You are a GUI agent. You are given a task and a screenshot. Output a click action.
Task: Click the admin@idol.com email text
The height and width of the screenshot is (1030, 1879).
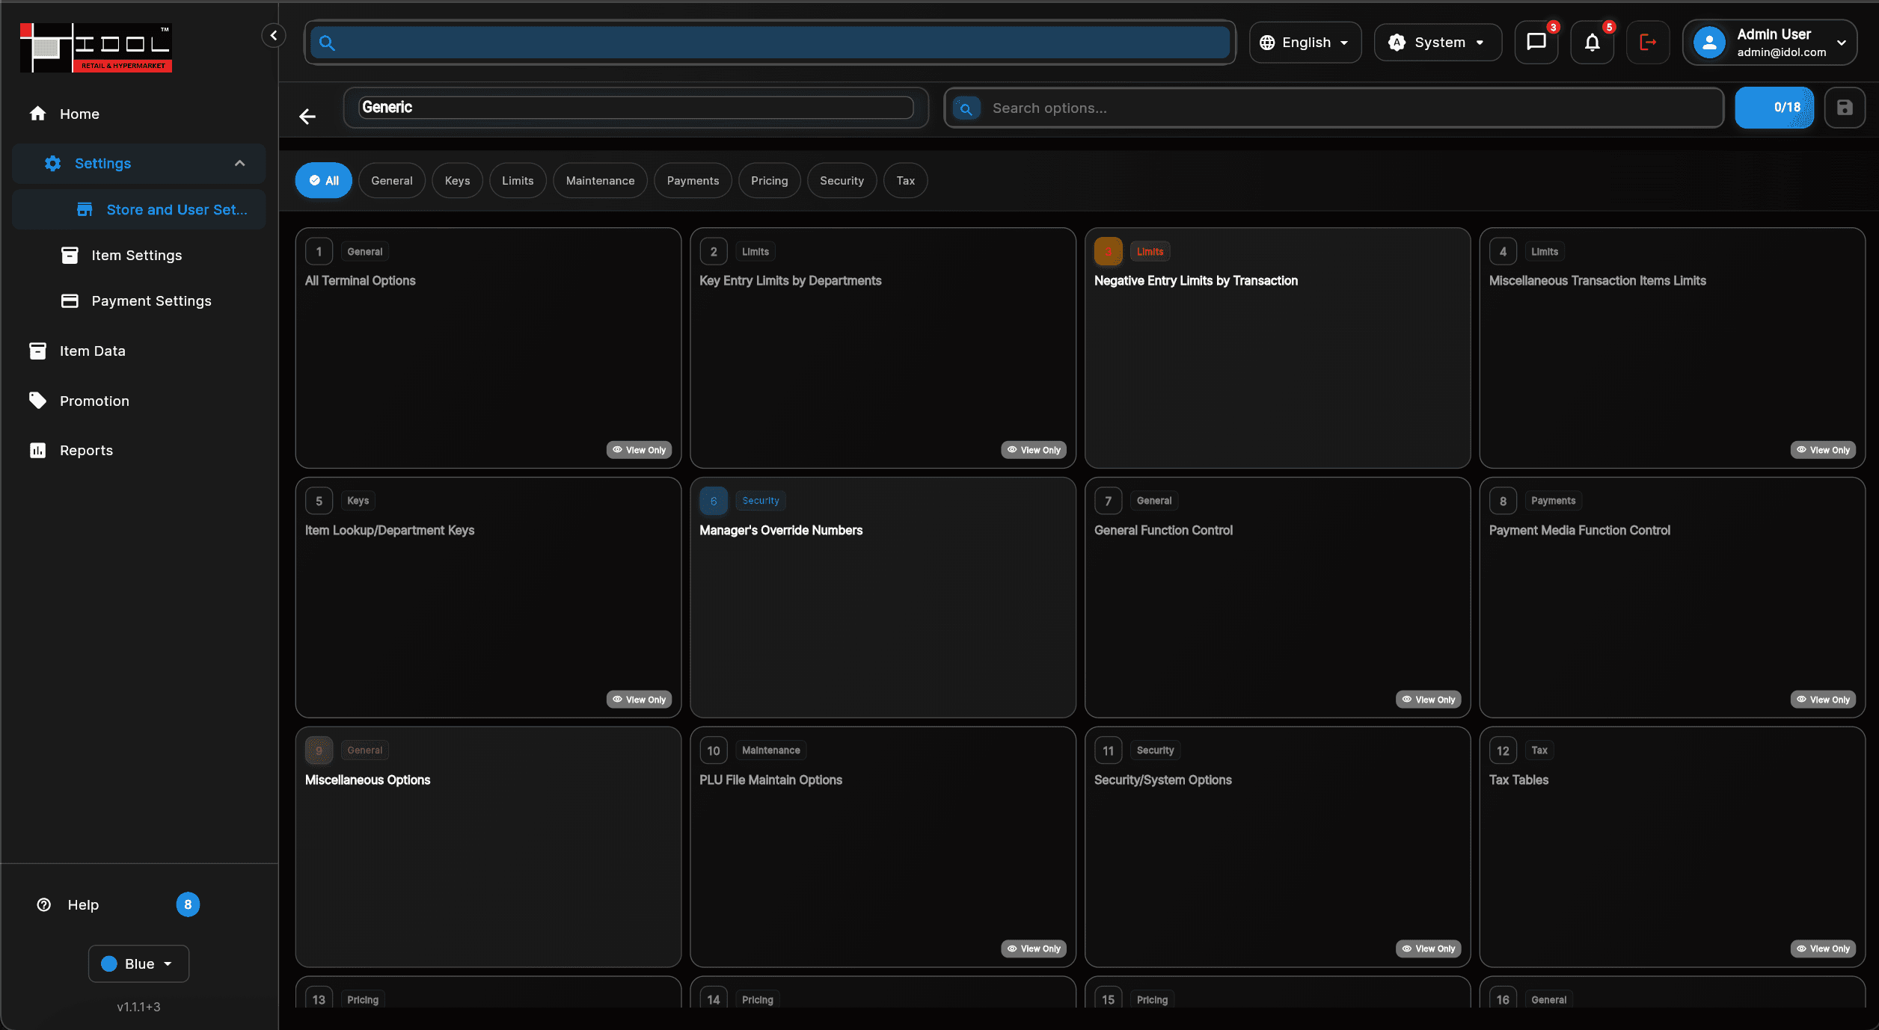click(x=1781, y=52)
